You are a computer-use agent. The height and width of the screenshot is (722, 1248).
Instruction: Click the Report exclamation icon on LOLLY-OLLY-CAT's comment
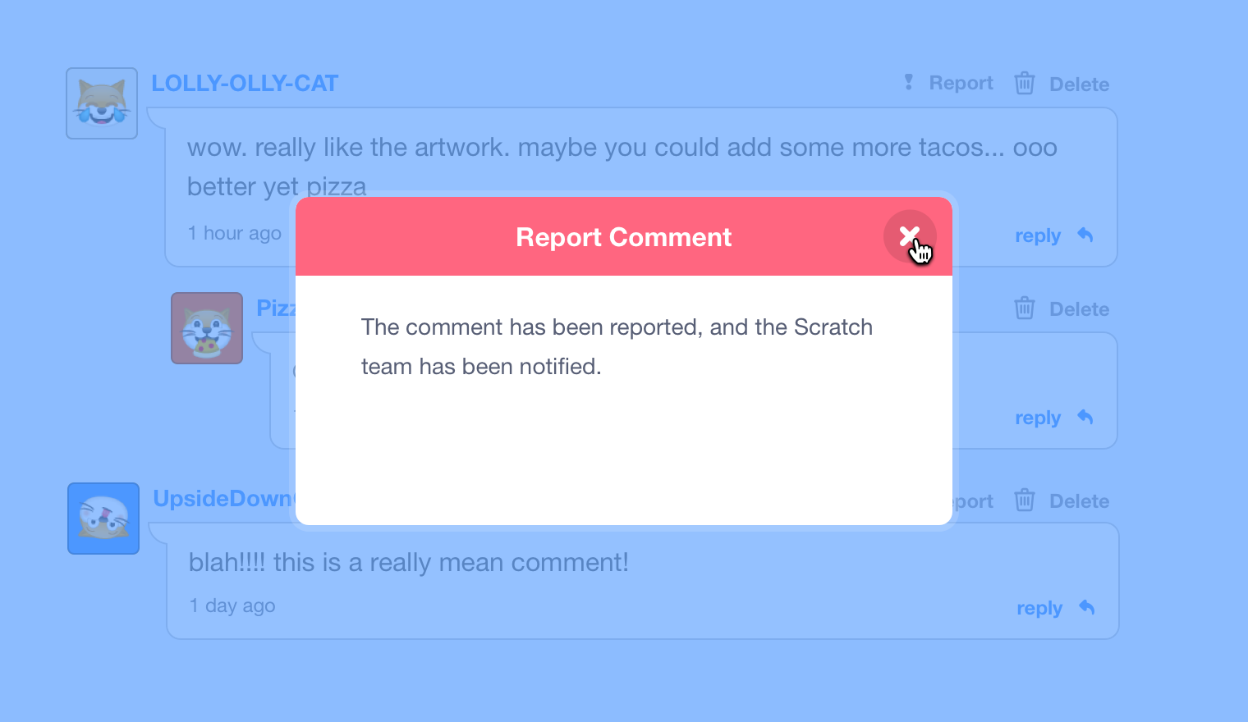click(908, 82)
